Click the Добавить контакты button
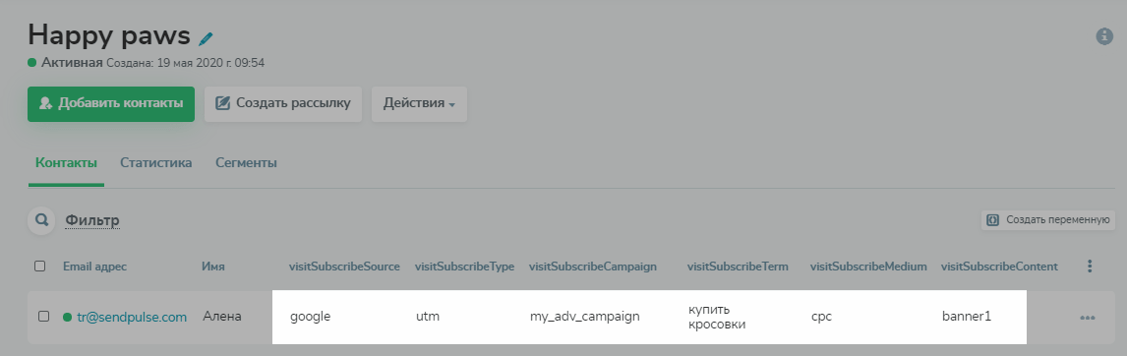1127x356 pixels. pos(111,103)
